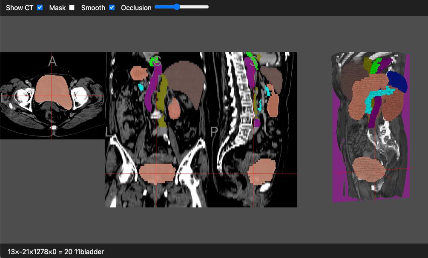Click the cyan segment in the sagittal view
The width and height of the screenshot is (428, 258).
268,91
